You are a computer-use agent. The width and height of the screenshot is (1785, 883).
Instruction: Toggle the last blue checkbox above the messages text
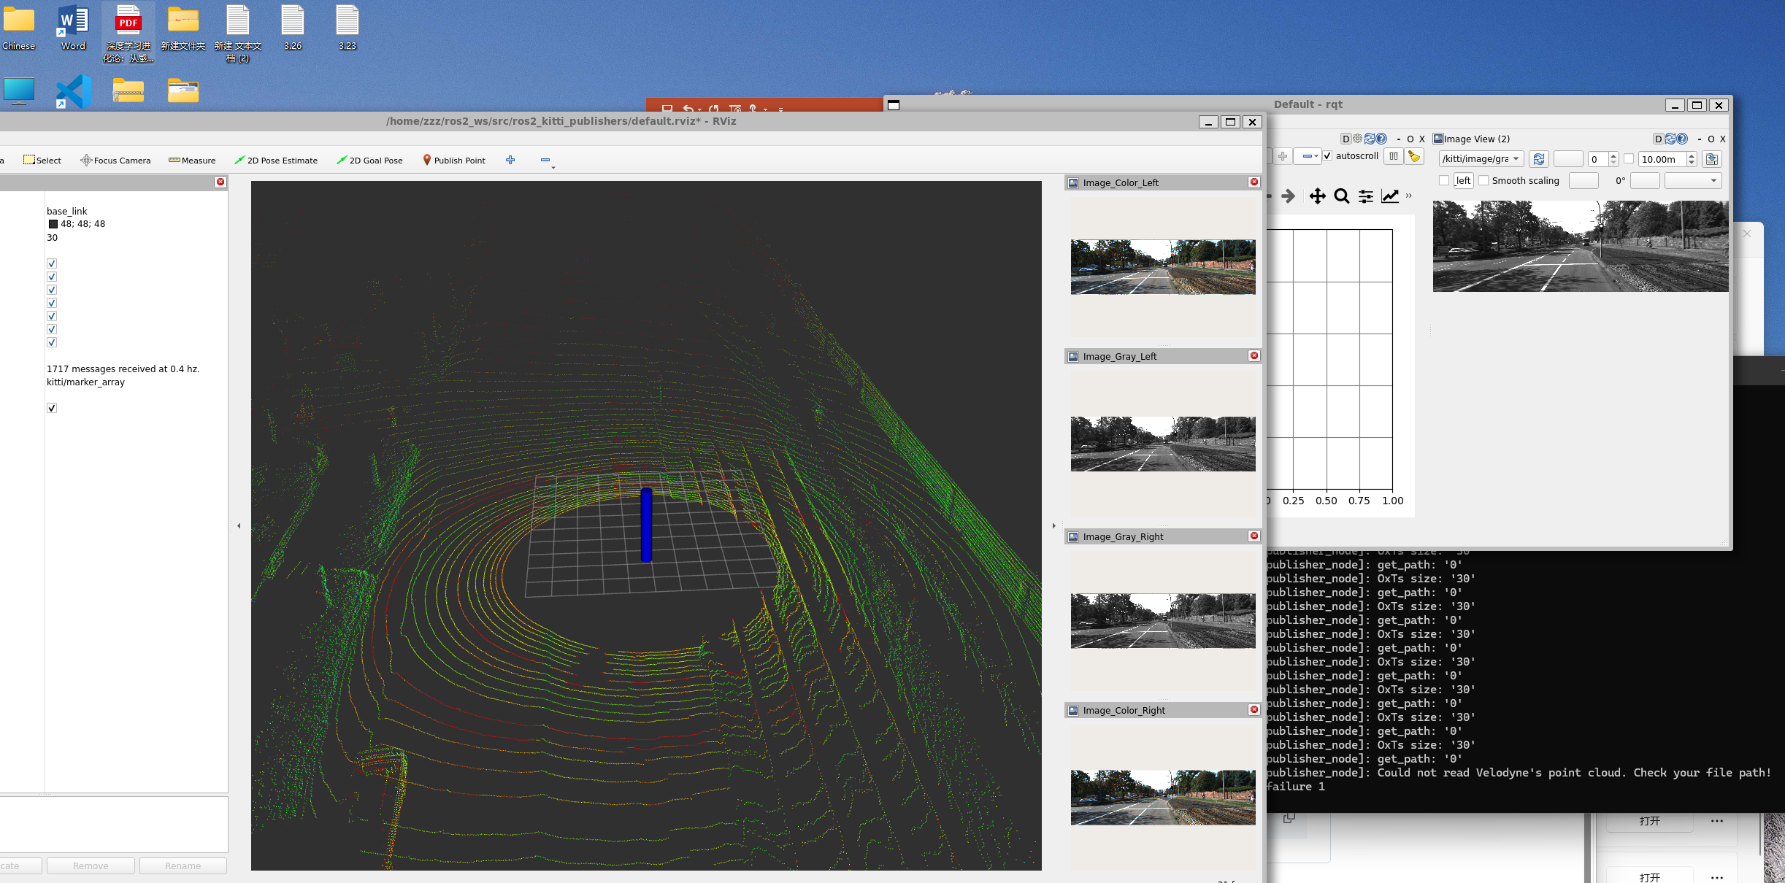tap(52, 342)
